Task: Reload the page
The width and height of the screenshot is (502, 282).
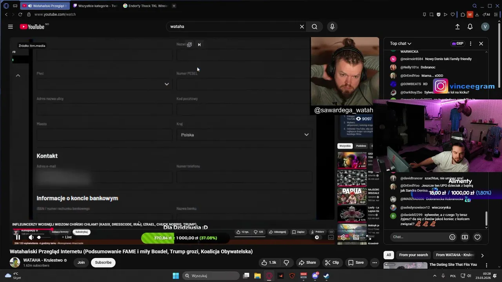Action: [20, 14]
